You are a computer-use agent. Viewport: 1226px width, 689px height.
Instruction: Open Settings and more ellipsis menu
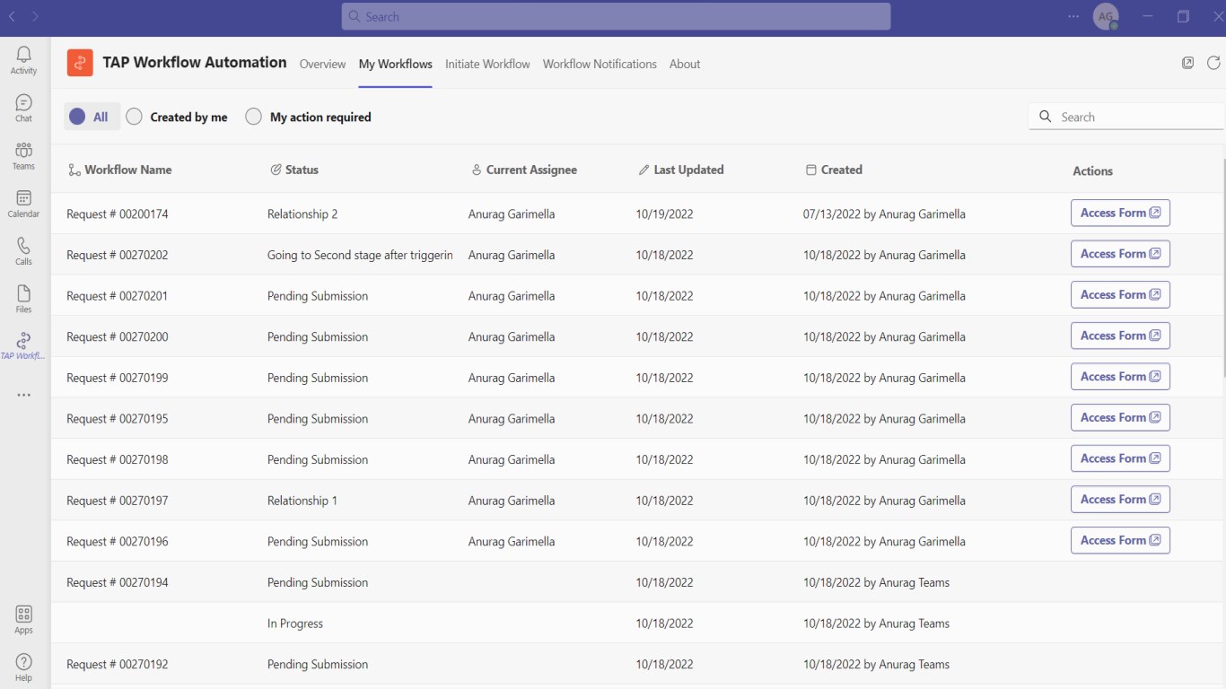tap(1073, 16)
